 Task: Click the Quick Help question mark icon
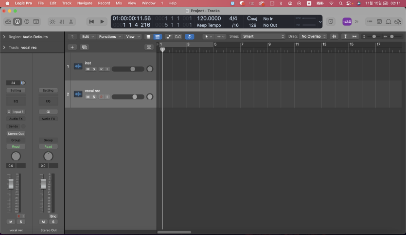point(27,22)
